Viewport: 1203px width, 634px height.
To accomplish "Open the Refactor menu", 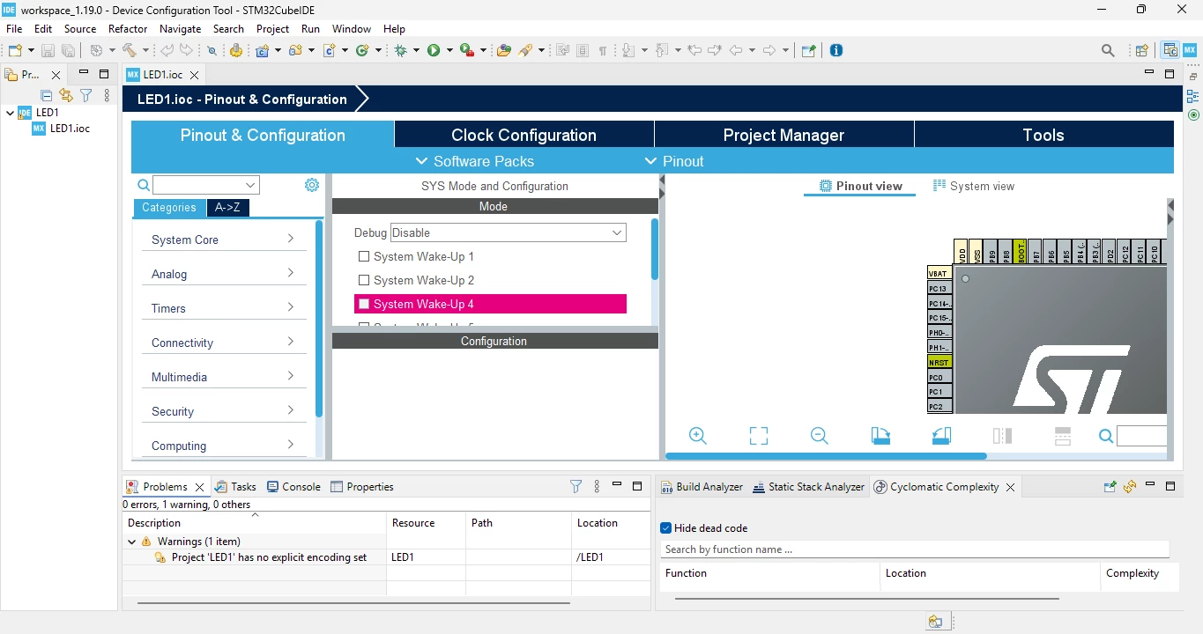I will [128, 28].
